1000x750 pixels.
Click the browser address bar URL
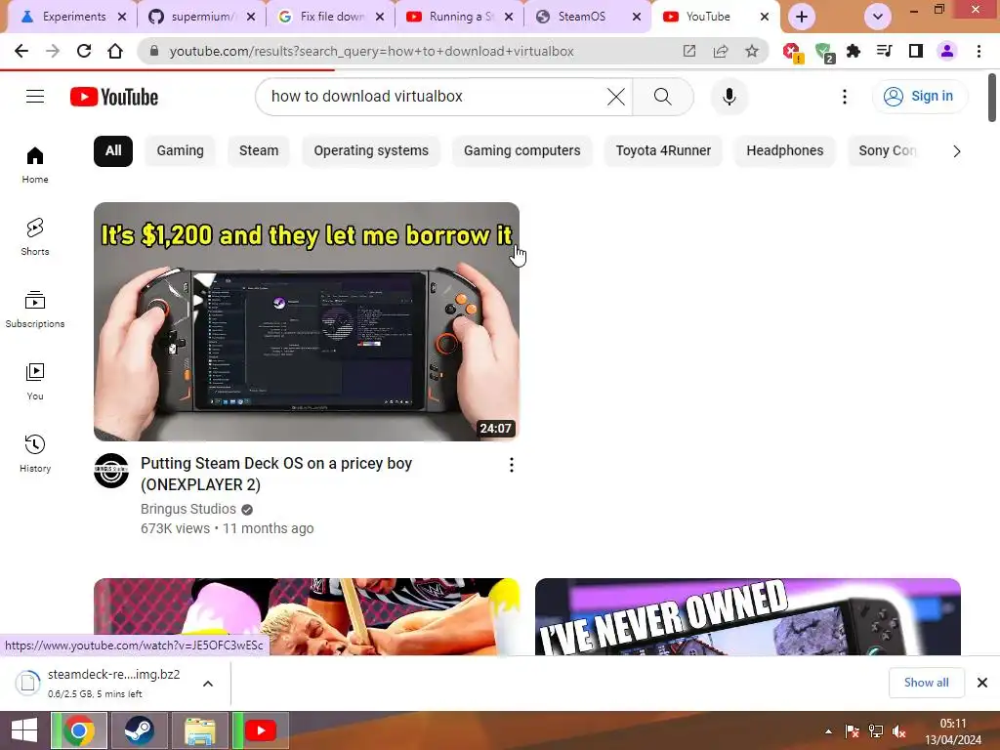point(371,51)
